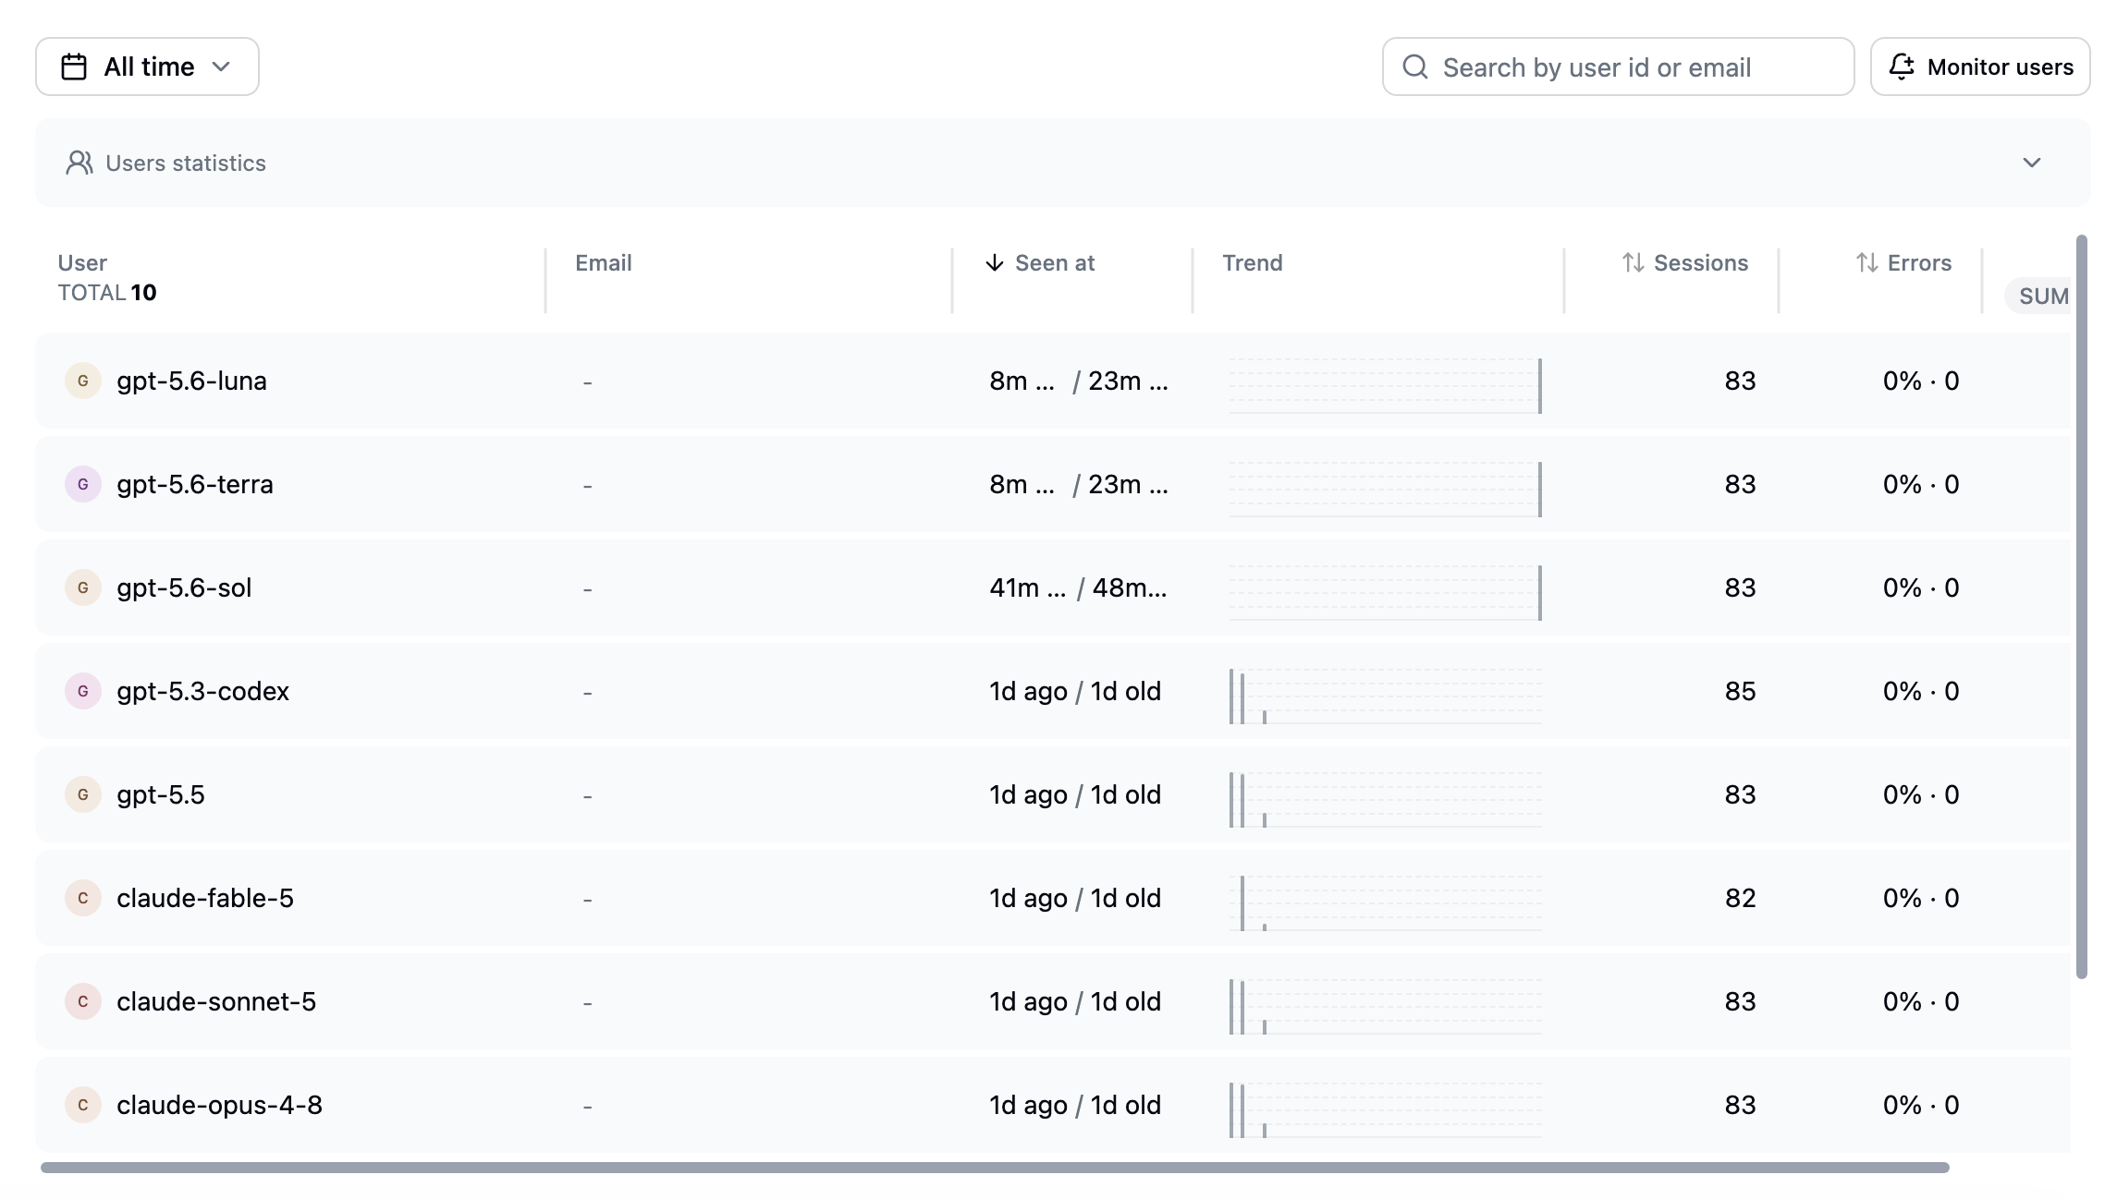2117x1199 pixels.
Task: Open the claude-opus-4-8 user row
Action: [x=1054, y=1105]
